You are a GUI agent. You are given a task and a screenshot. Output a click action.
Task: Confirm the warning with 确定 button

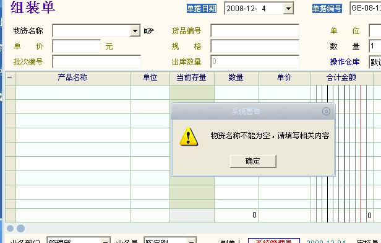[253, 161]
